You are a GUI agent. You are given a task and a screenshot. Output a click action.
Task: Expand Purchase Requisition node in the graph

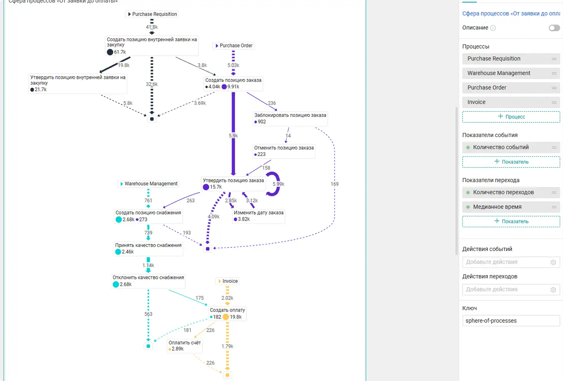point(129,14)
